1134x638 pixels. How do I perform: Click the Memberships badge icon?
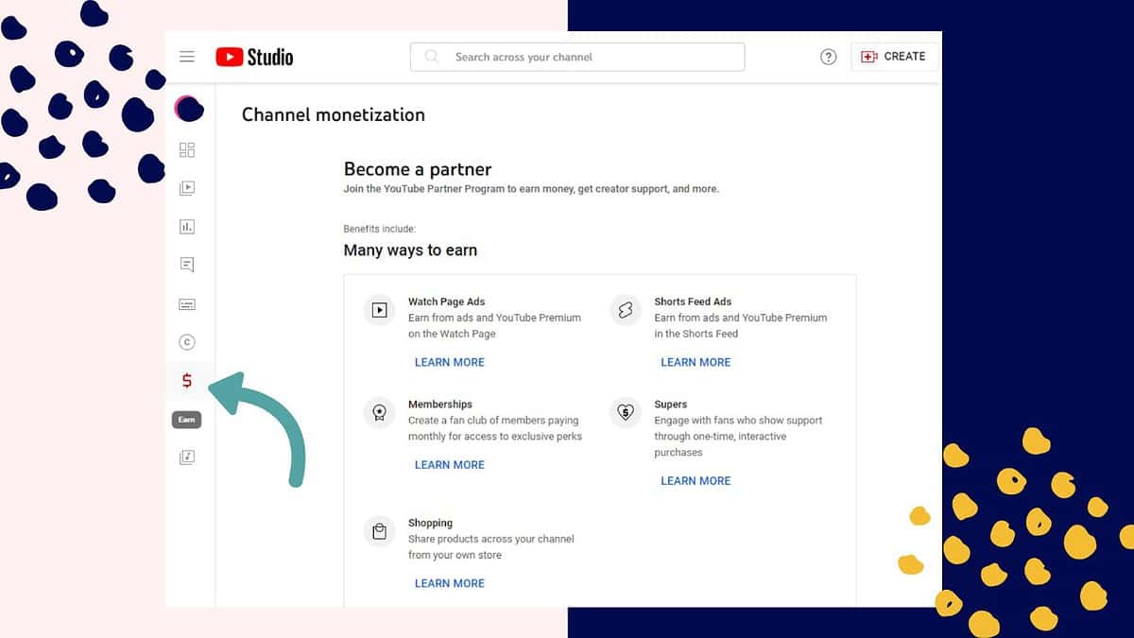tap(380, 412)
